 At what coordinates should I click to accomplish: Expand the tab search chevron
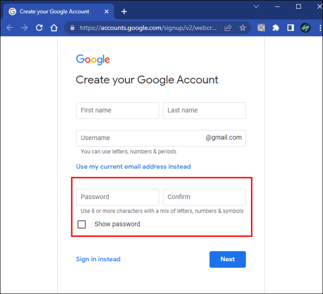click(256, 7)
